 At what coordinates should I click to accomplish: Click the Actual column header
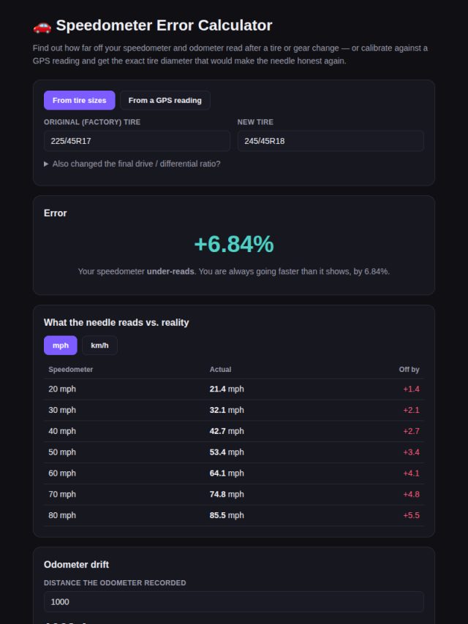(x=220, y=369)
